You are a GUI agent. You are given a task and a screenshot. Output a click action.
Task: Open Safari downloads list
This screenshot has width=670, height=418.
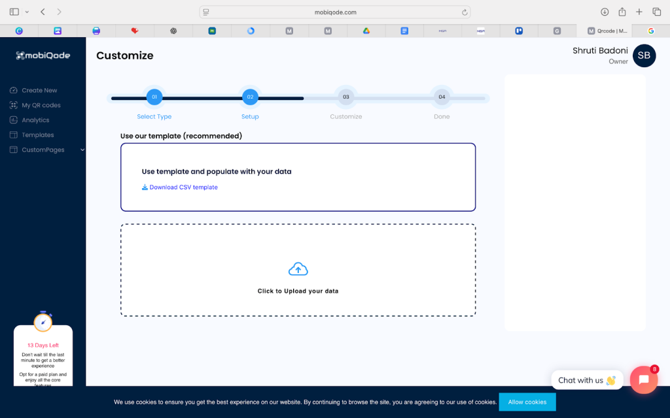605,12
